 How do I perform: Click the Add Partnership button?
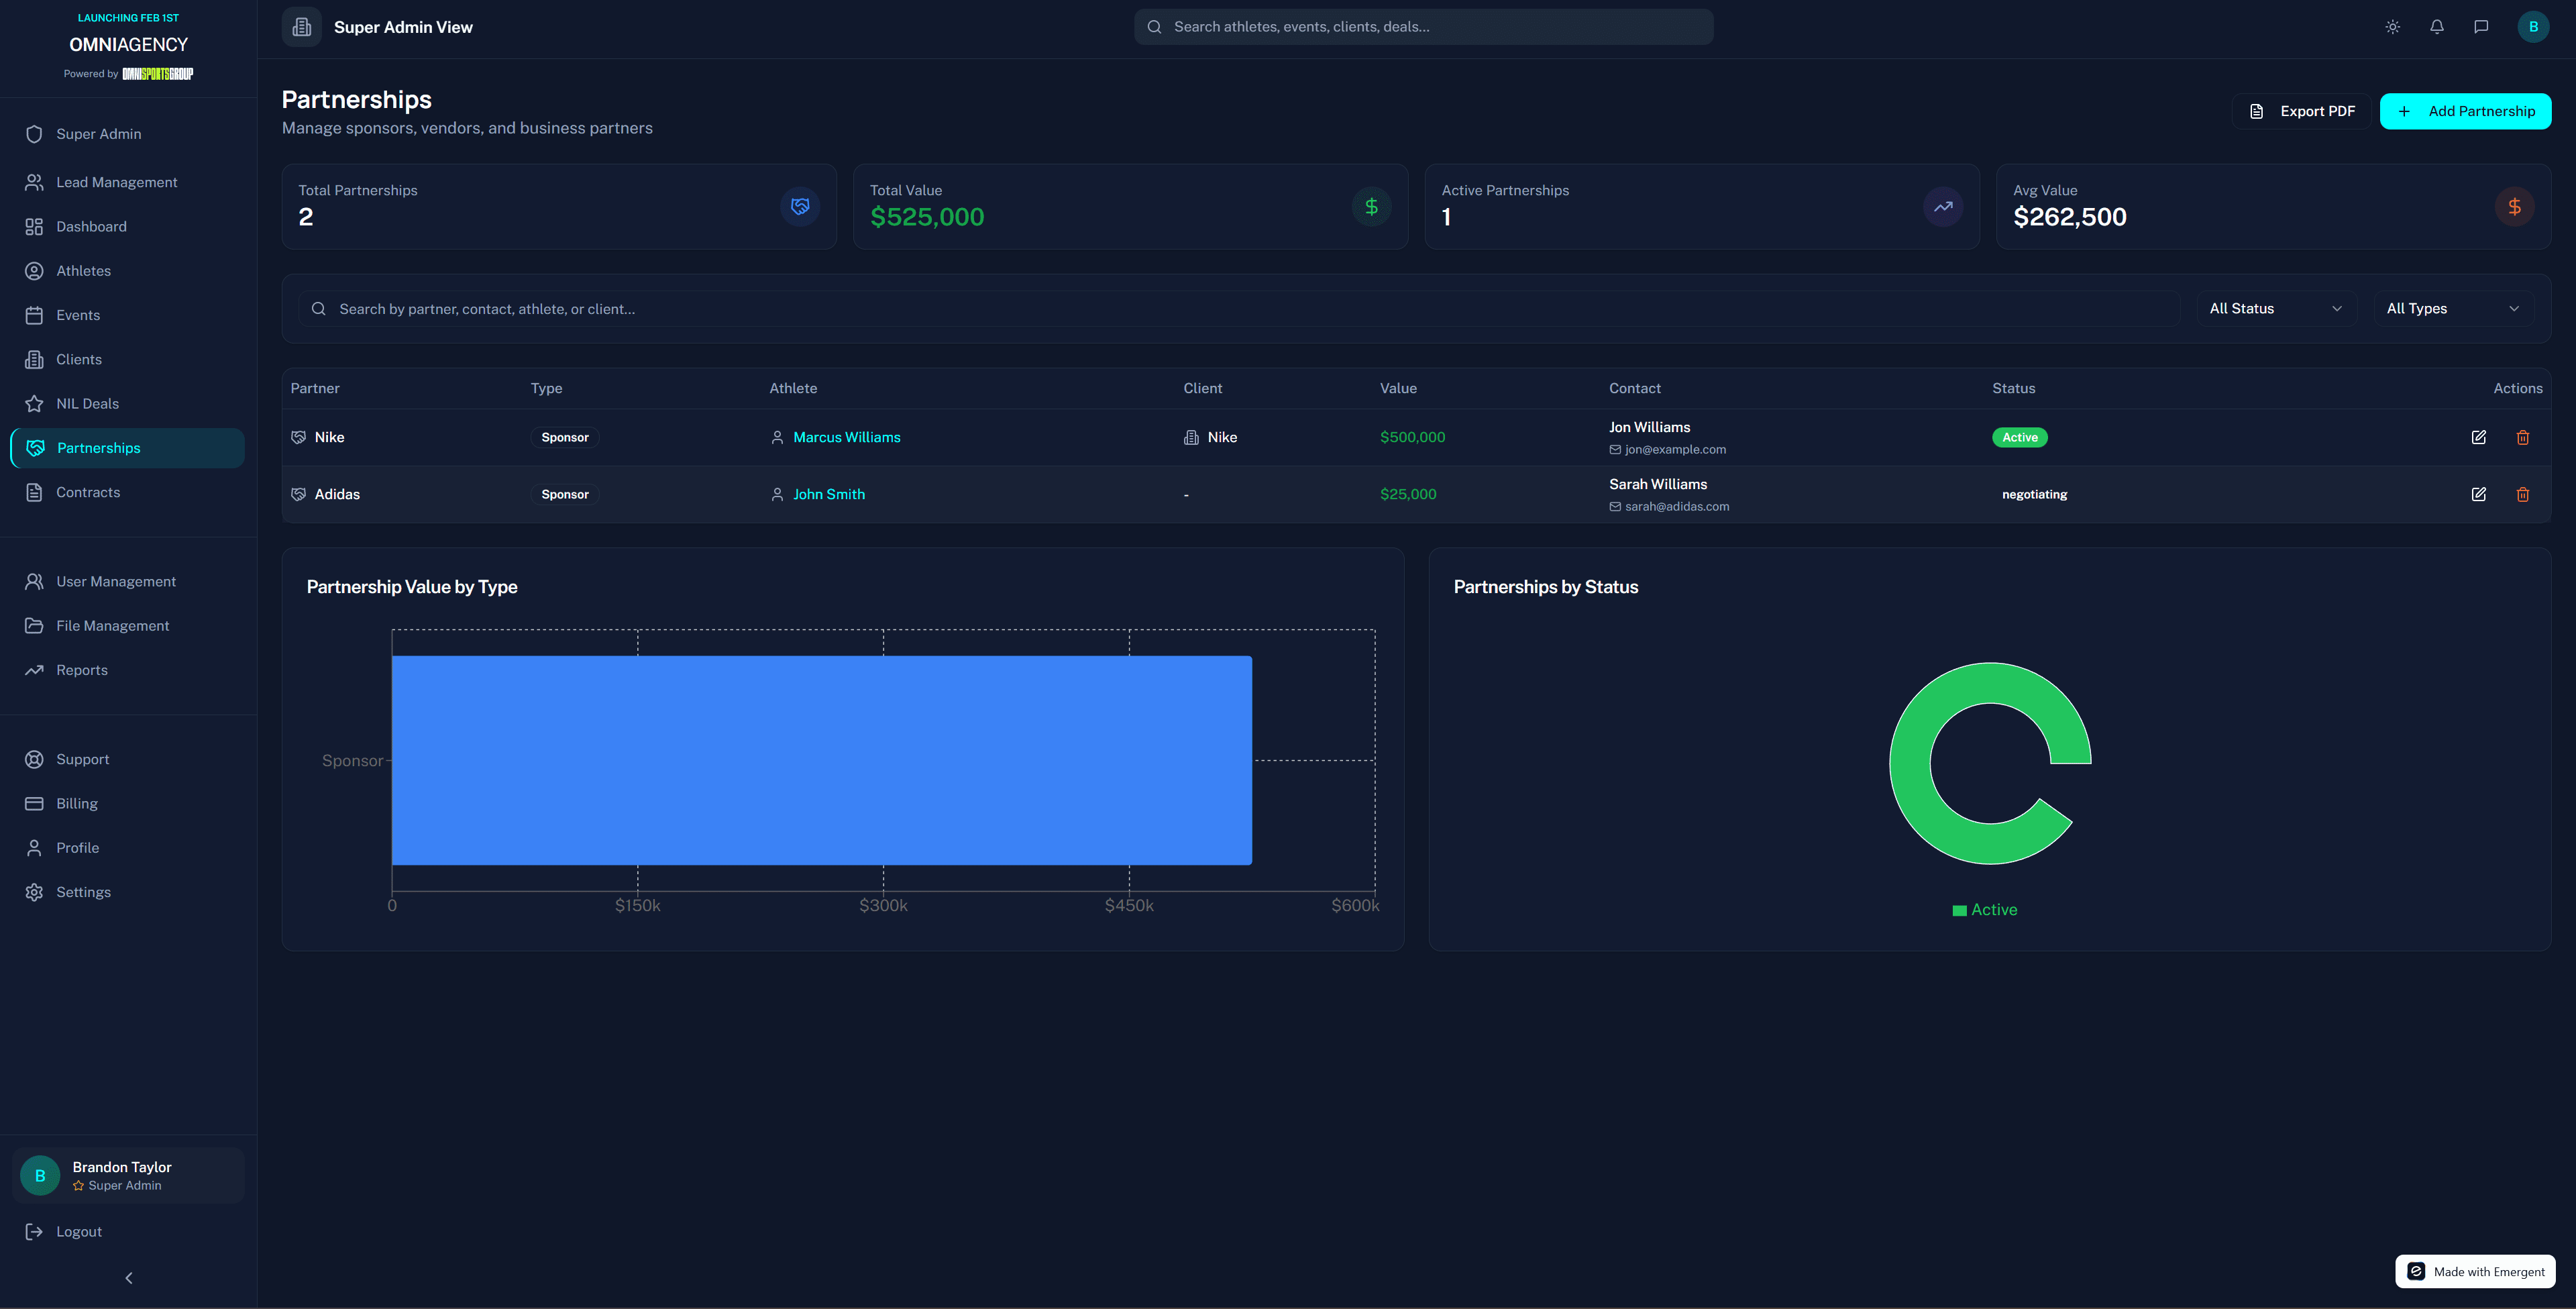pyautogui.click(x=2465, y=111)
